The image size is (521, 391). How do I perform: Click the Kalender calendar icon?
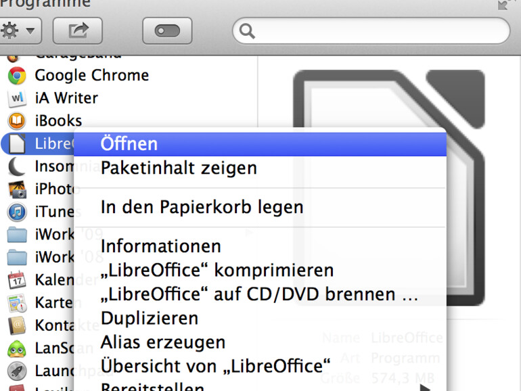pyautogui.click(x=17, y=280)
